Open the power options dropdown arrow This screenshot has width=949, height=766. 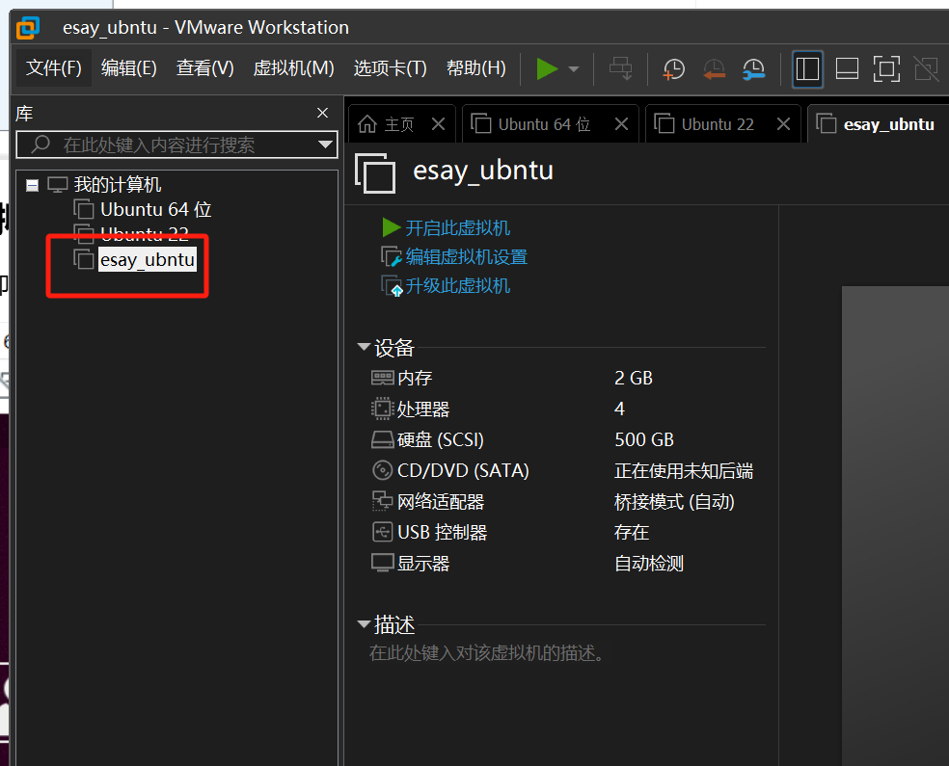574,69
